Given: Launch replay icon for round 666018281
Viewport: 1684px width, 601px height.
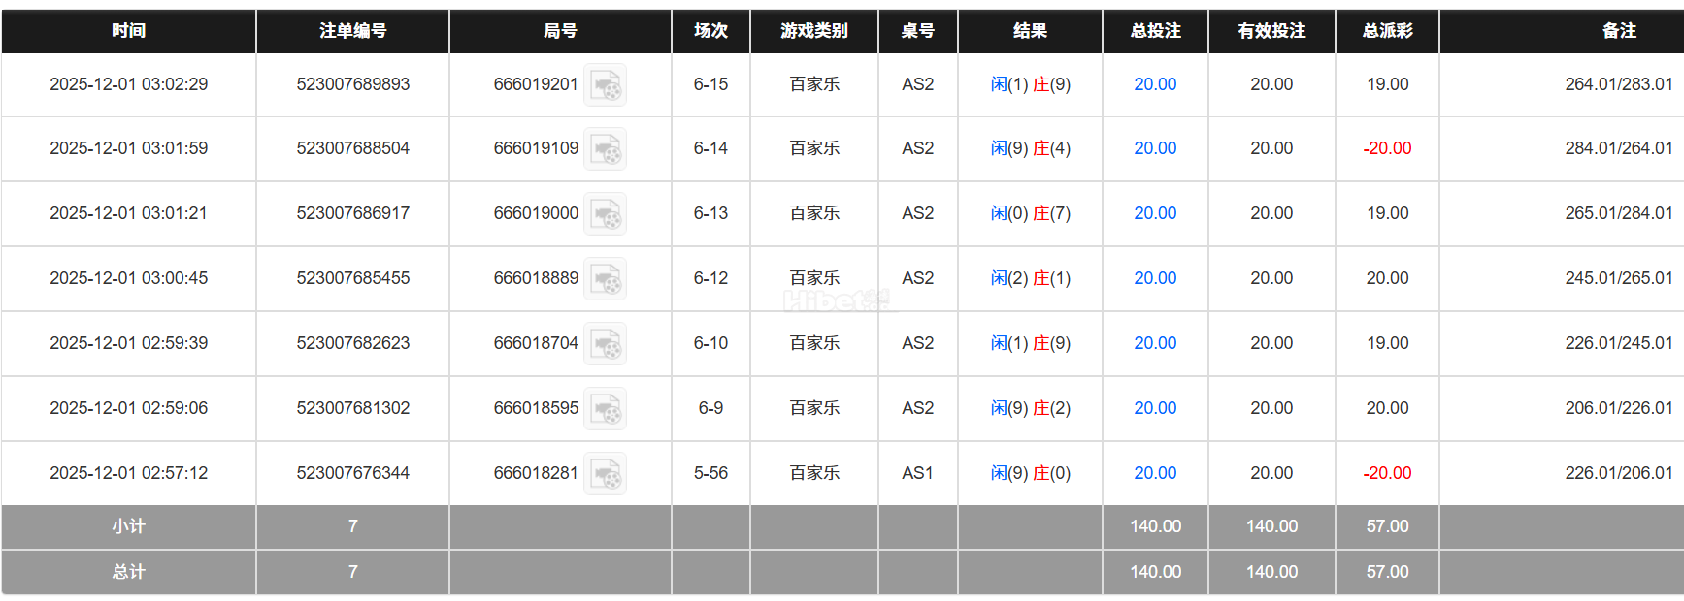Looking at the screenshot, I should tap(605, 474).
